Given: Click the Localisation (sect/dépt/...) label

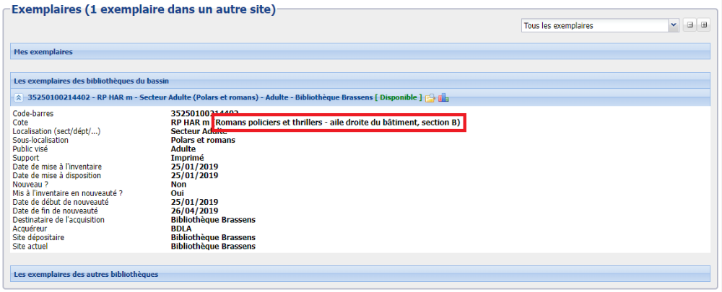Looking at the screenshot, I should point(56,131).
